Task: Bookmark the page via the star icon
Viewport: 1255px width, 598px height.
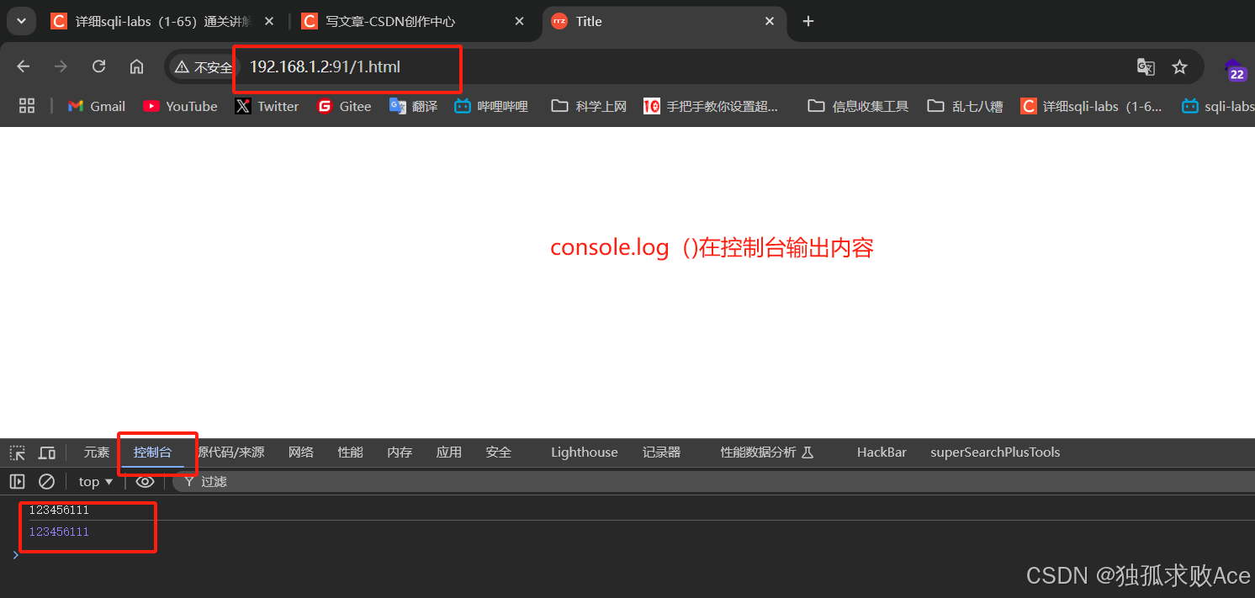Action: 1180,66
